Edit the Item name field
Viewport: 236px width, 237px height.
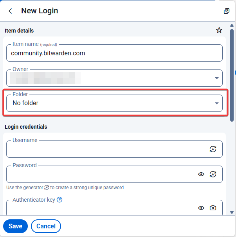coord(114,53)
